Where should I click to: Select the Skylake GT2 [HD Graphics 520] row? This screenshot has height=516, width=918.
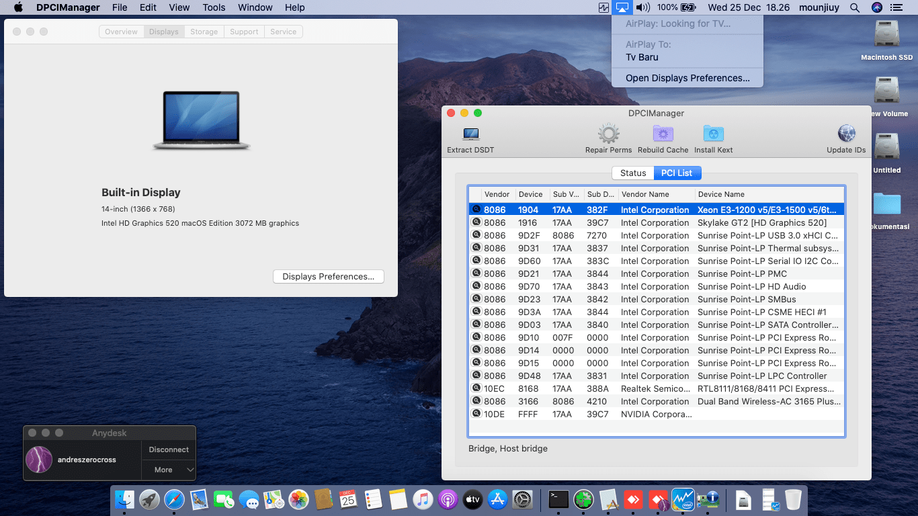click(656, 222)
